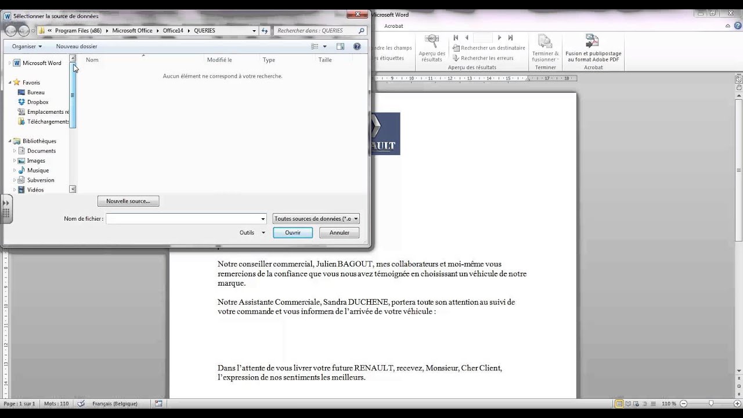Expand the Documents library node
The width and height of the screenshot is (743, 418).
tap(15, 151)
